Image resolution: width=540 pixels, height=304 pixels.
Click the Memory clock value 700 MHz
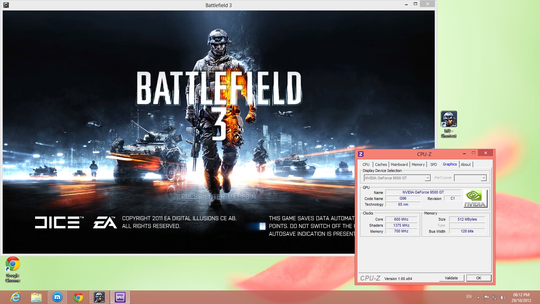(401, 231)
